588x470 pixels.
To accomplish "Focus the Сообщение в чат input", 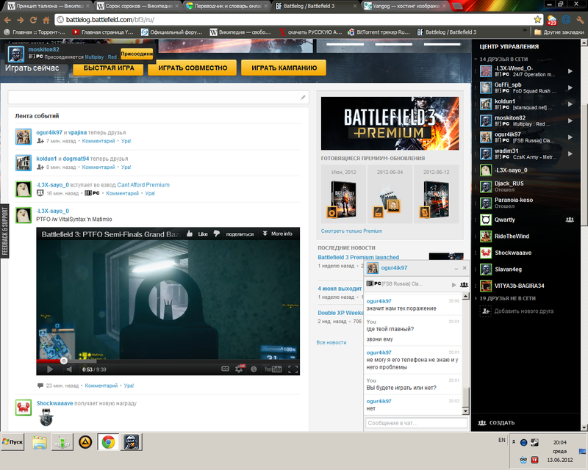I will coord(416,423).
